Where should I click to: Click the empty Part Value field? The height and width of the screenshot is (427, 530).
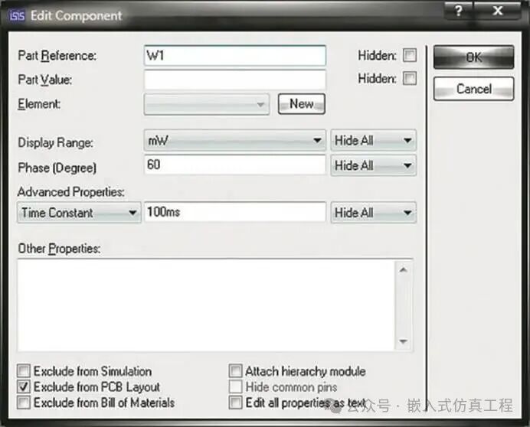[235, 80]
